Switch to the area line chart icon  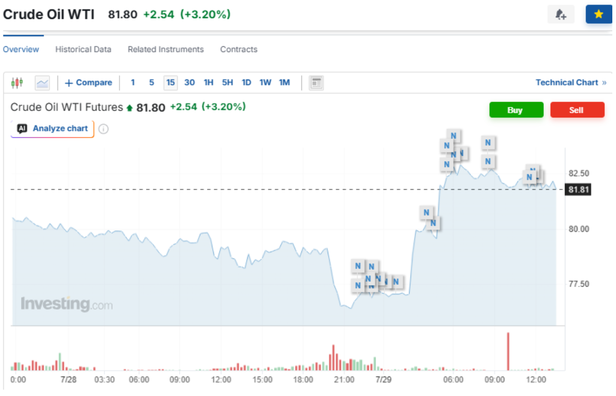[x=42, y=83]
